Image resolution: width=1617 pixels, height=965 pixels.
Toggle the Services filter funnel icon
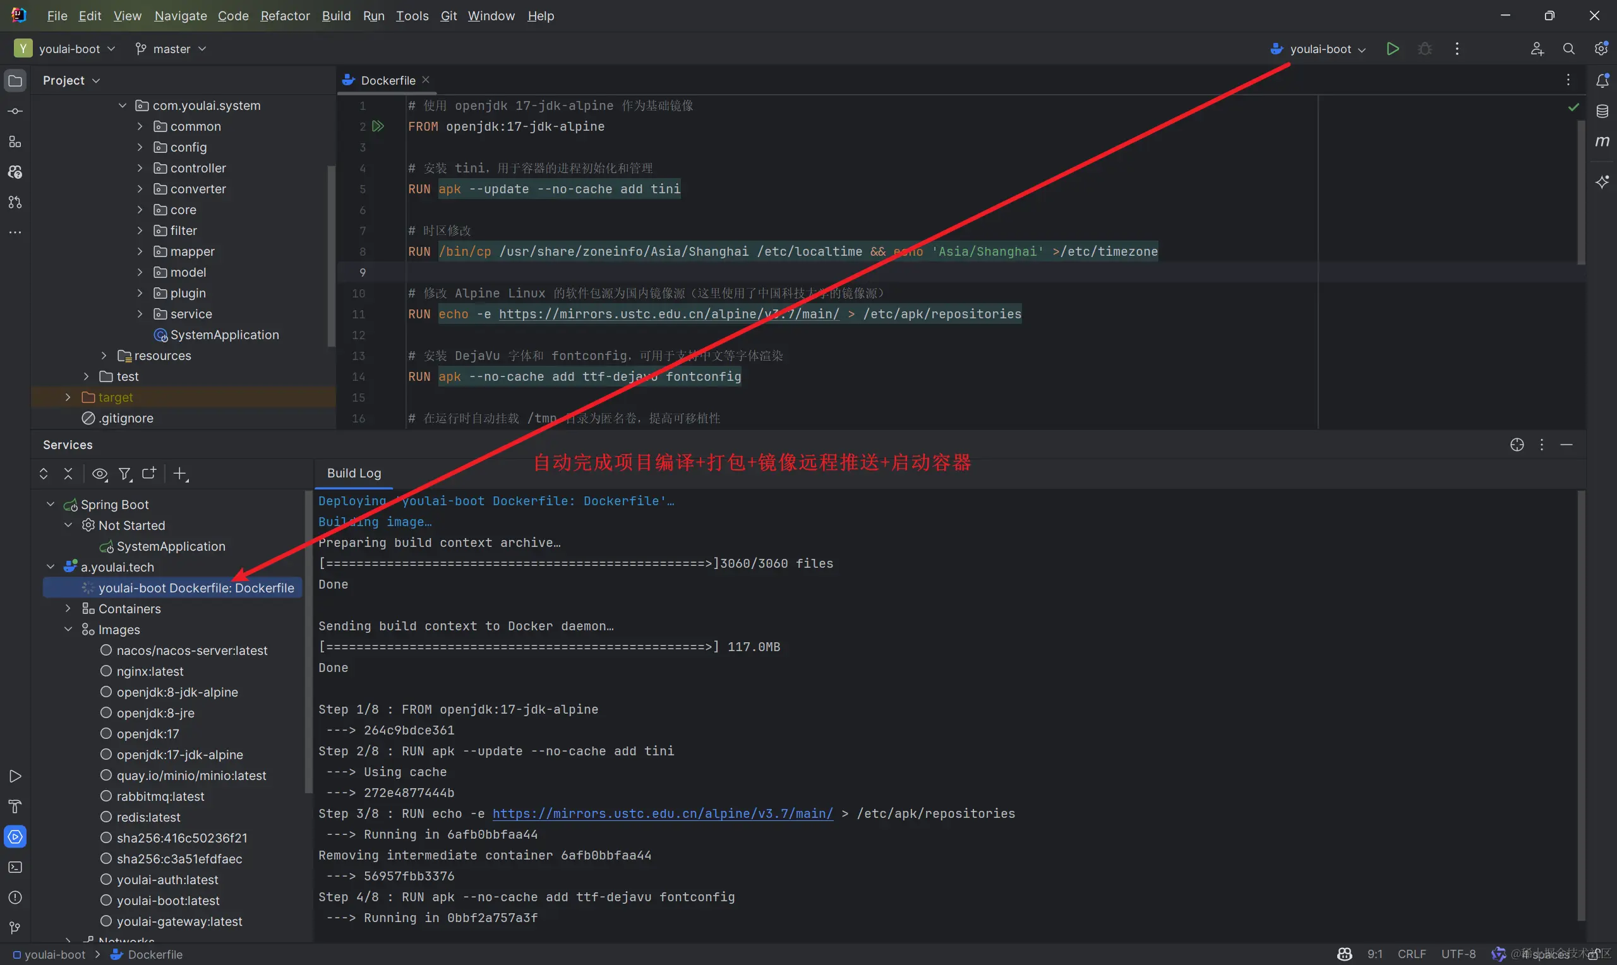pos(125,474)
